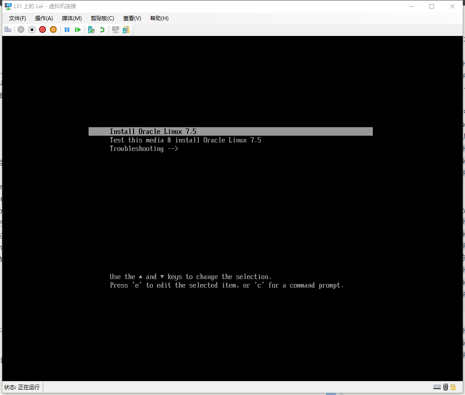Image resolution: width=465 pixels, height=395 pixels.
Task: Maximize the virtual machine connection window
Action: (432, 6)
